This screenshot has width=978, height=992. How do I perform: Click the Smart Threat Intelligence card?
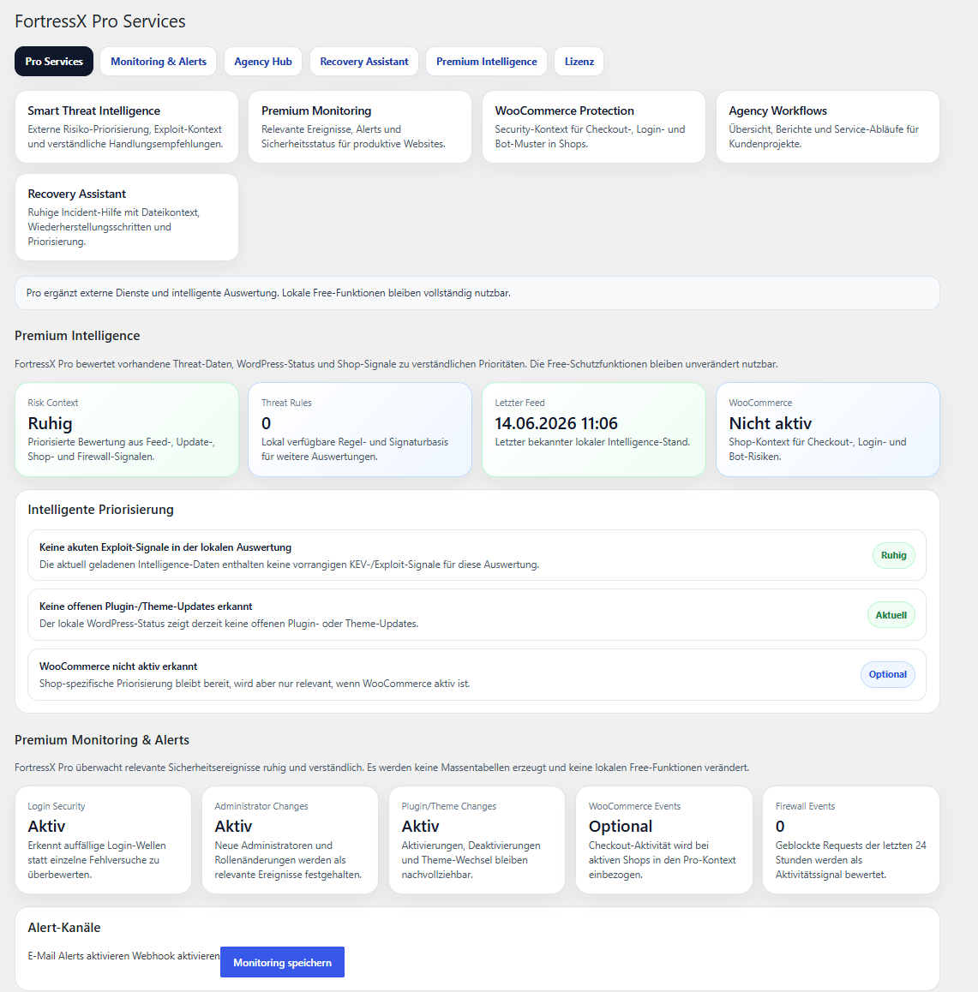click(127, 127)
